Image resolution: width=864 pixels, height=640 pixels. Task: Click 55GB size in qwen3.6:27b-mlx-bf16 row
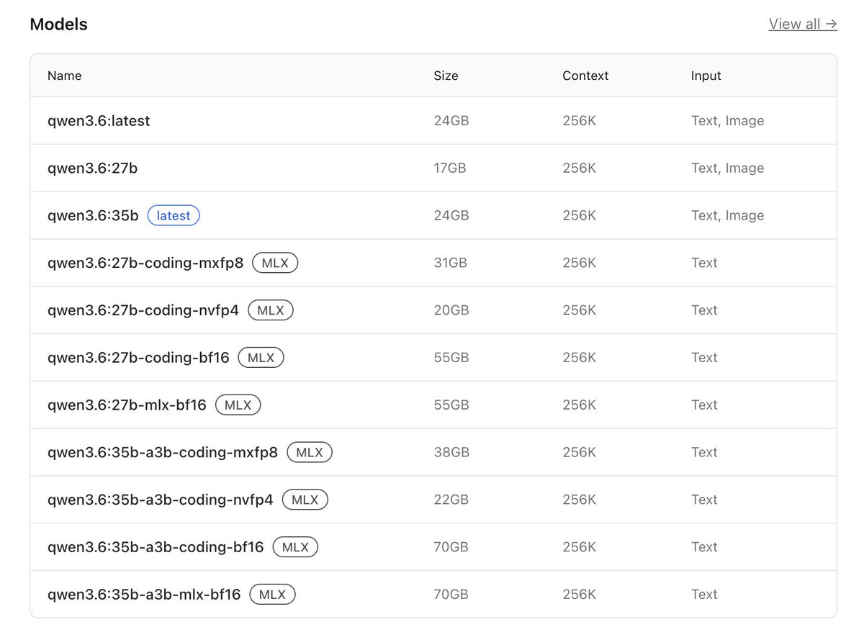(451, 405)
